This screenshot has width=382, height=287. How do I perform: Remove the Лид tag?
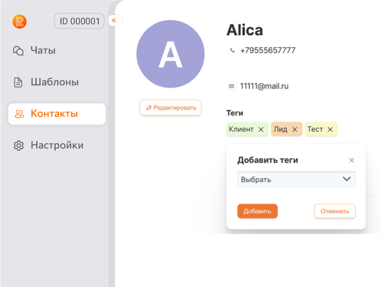pos(295,129)
